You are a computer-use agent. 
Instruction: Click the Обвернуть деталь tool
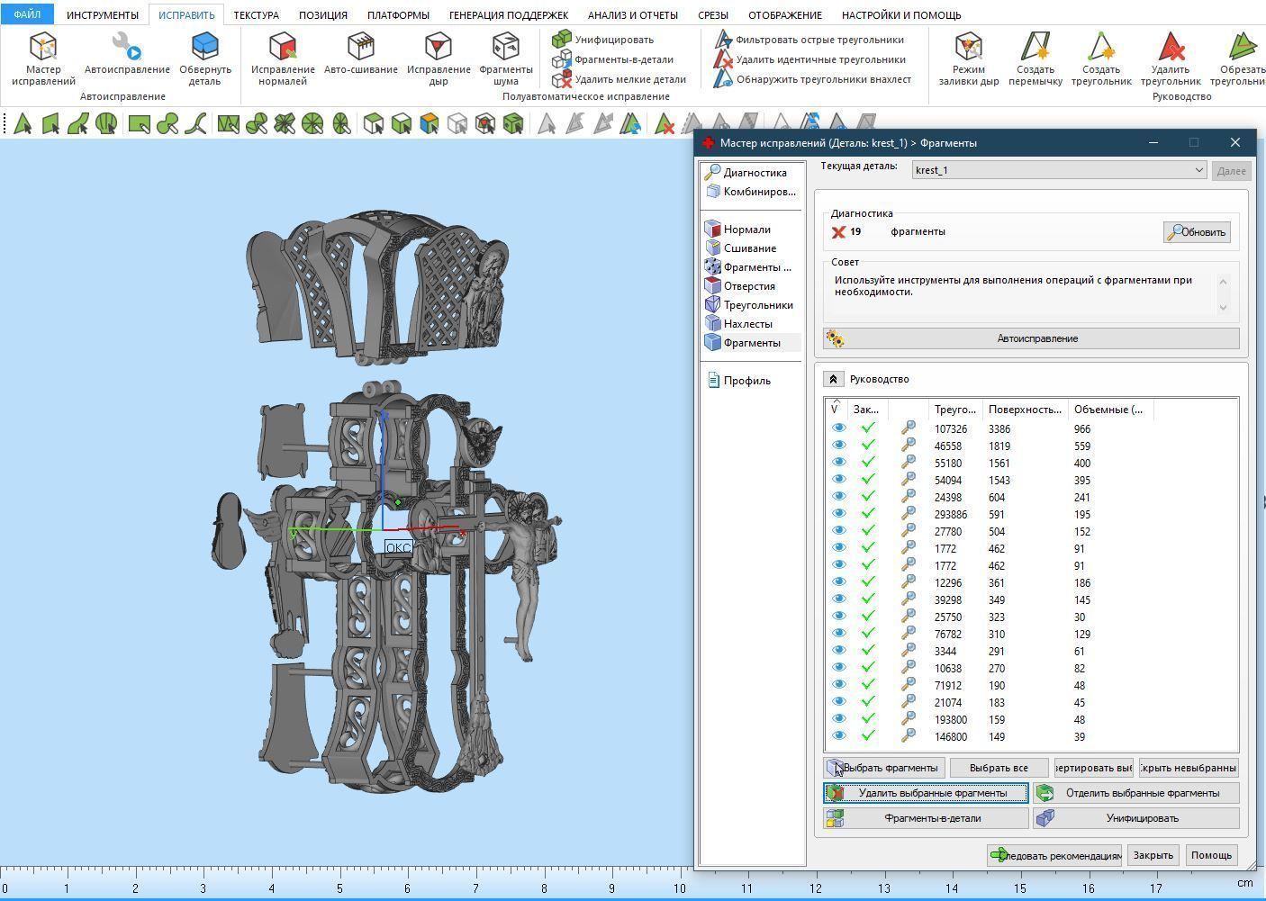[x=205, y=48]
